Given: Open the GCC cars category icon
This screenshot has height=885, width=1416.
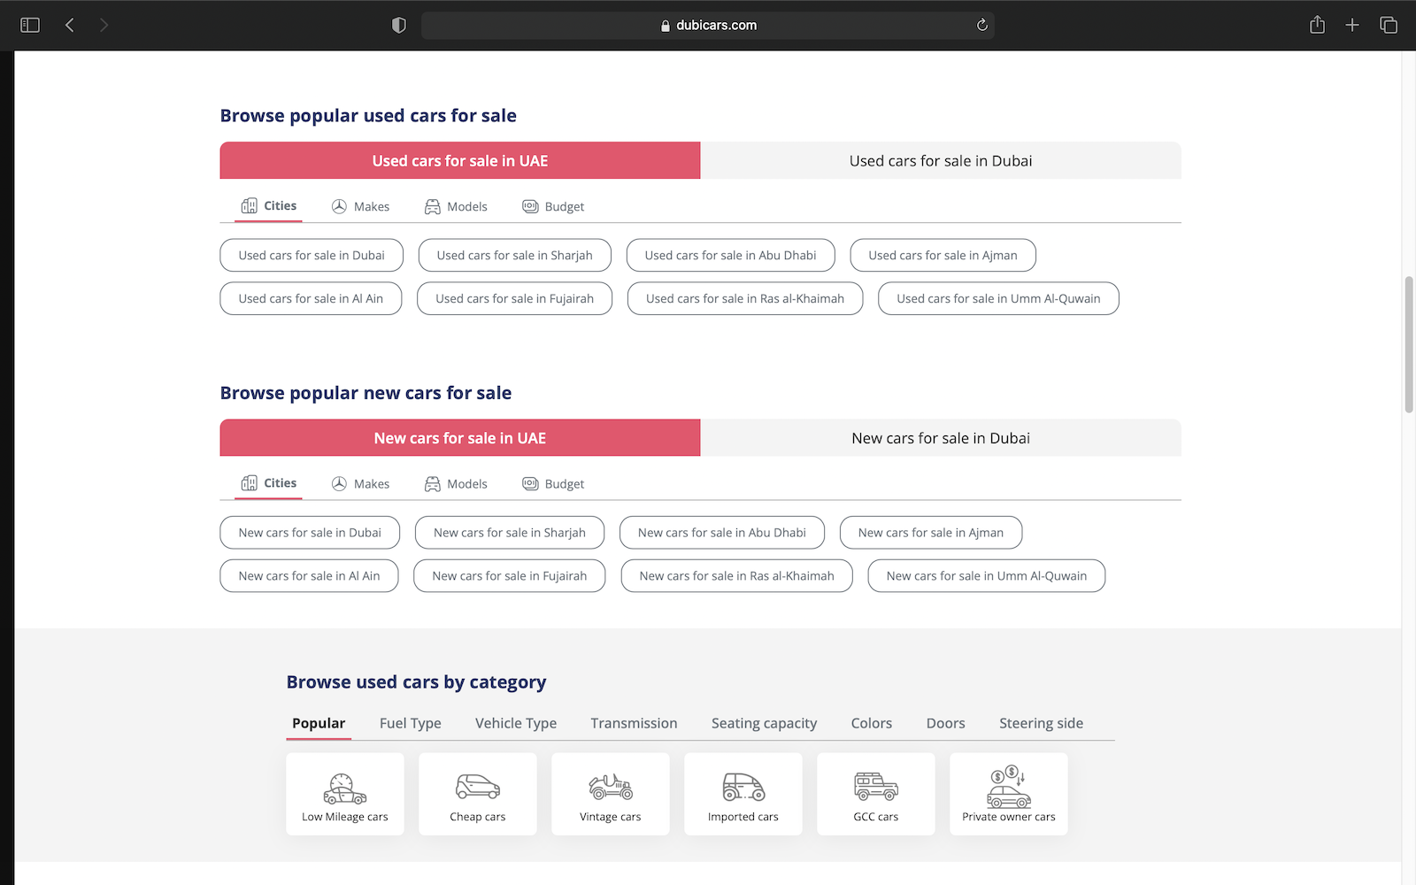Looking at the screenshot, I should pos(876,787).
